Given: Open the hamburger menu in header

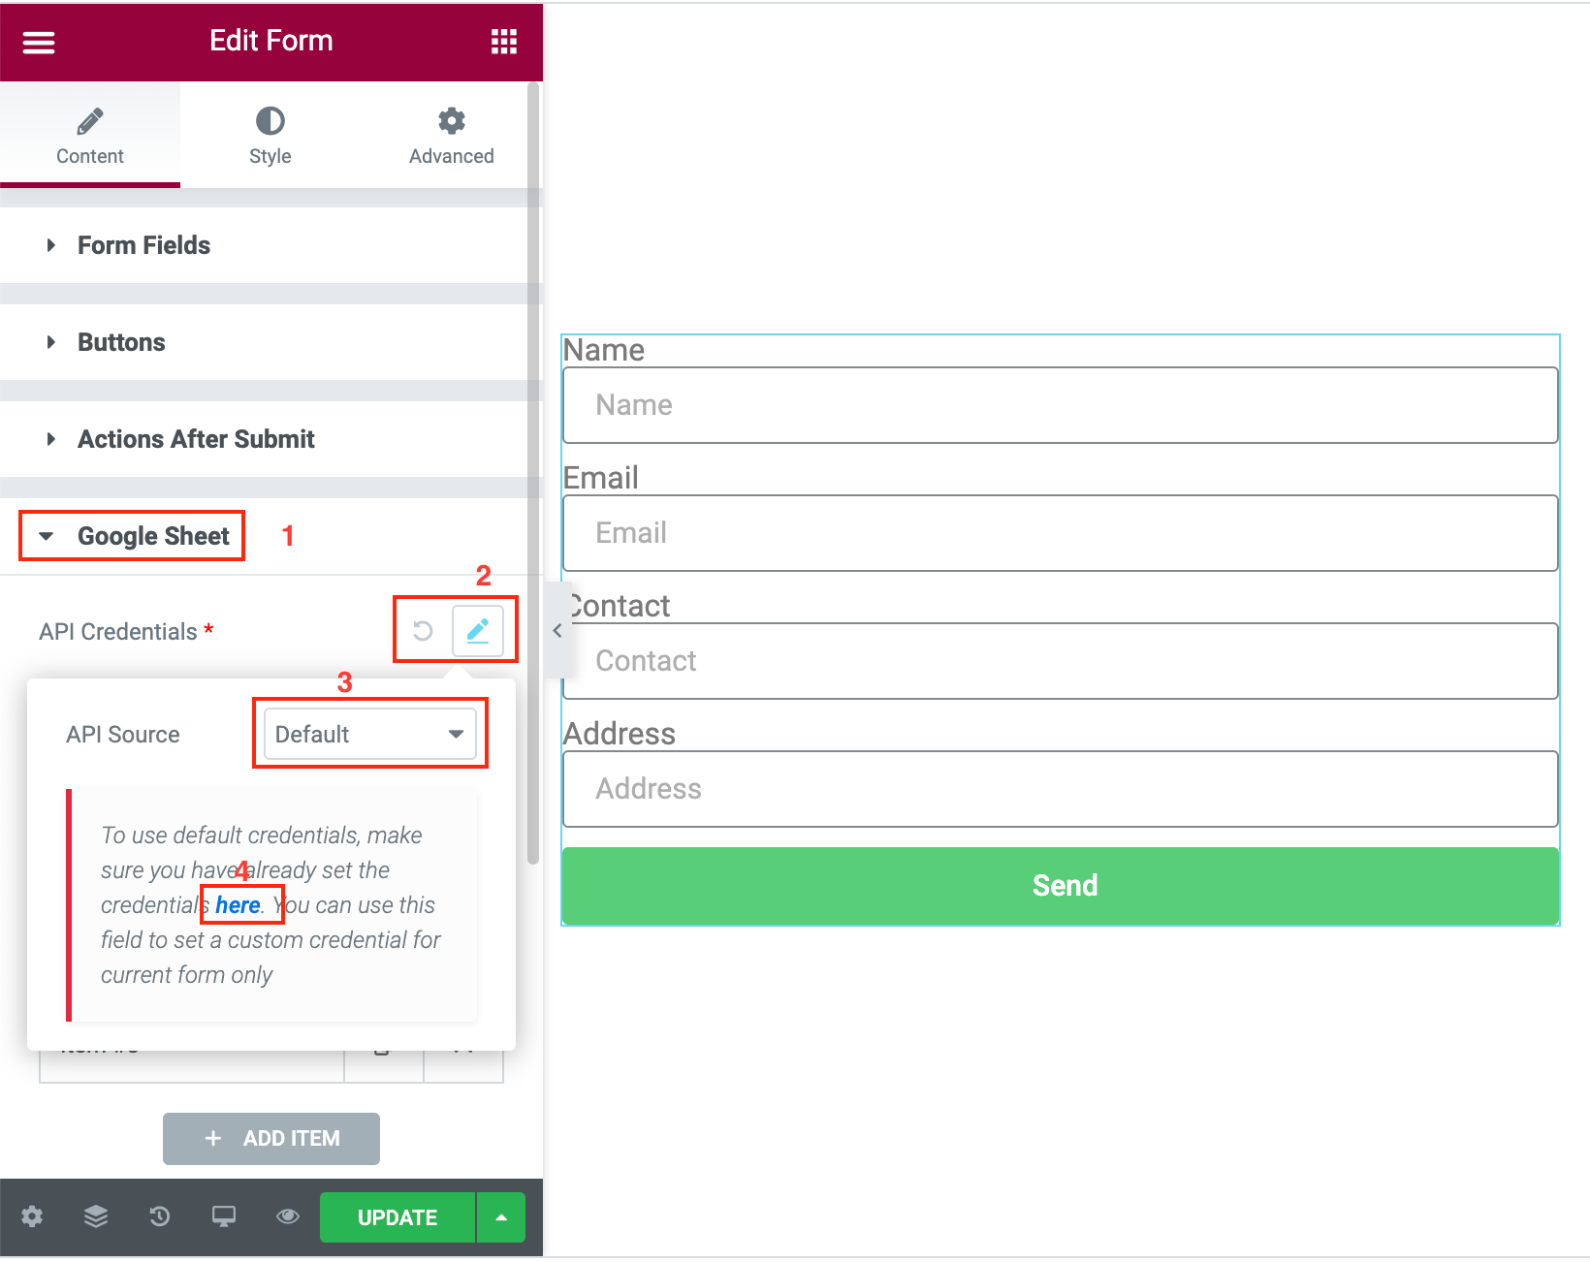Looking at the screenshot, I should click(39, 42).
